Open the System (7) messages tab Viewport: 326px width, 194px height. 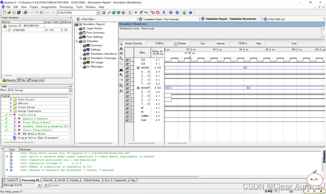coord(12,180)
